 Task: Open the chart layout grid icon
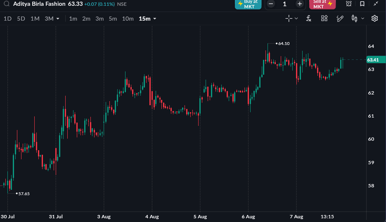(x=324, y=19)
